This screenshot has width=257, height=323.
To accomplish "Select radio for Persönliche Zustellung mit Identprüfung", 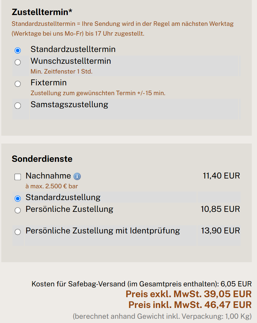I will [x=18, y=232].
